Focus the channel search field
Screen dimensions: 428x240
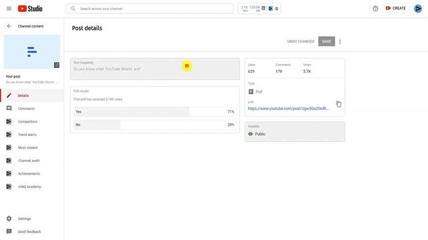tap(150, 9)
